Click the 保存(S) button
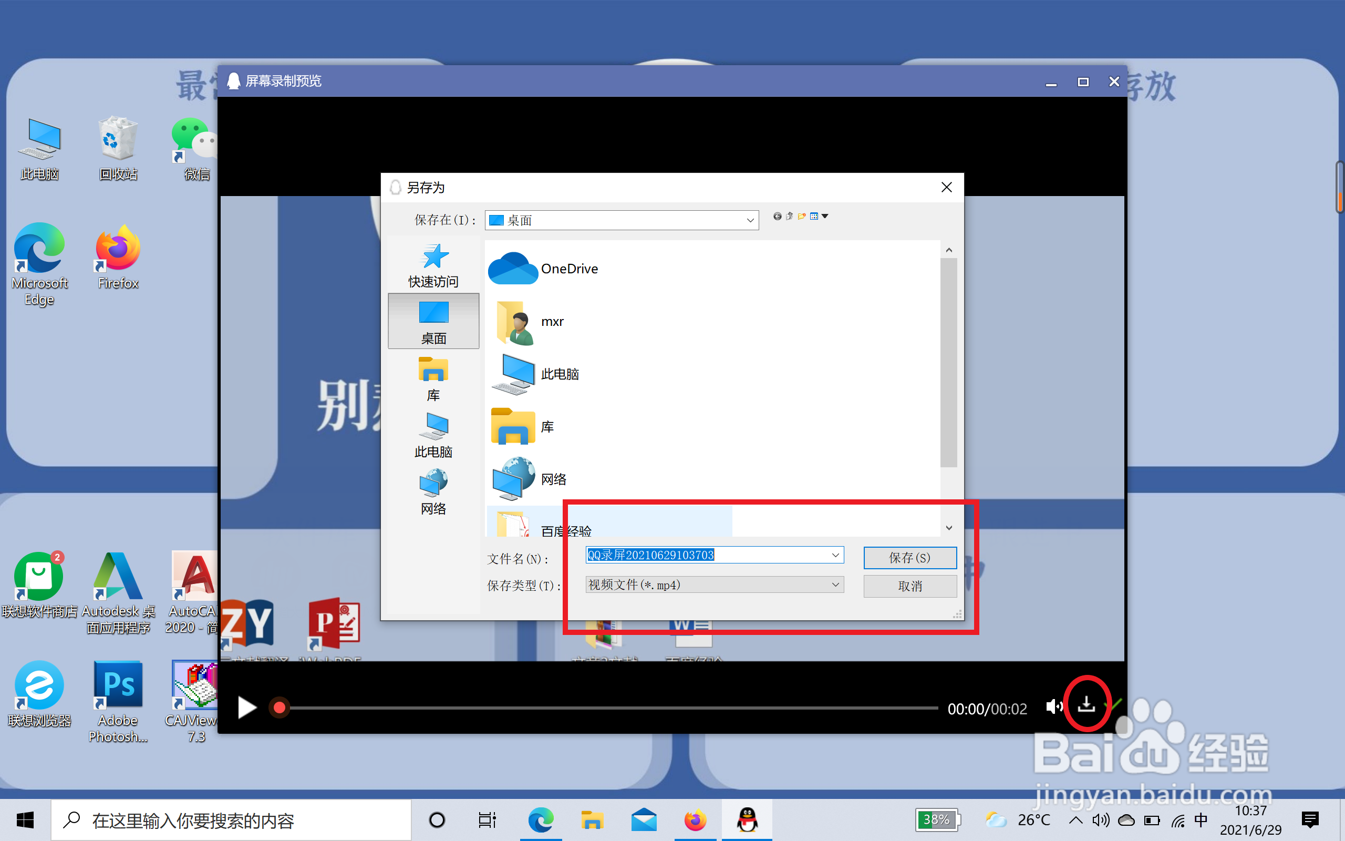The height and width of the screenshot is (841, 1345). point(910,557)
